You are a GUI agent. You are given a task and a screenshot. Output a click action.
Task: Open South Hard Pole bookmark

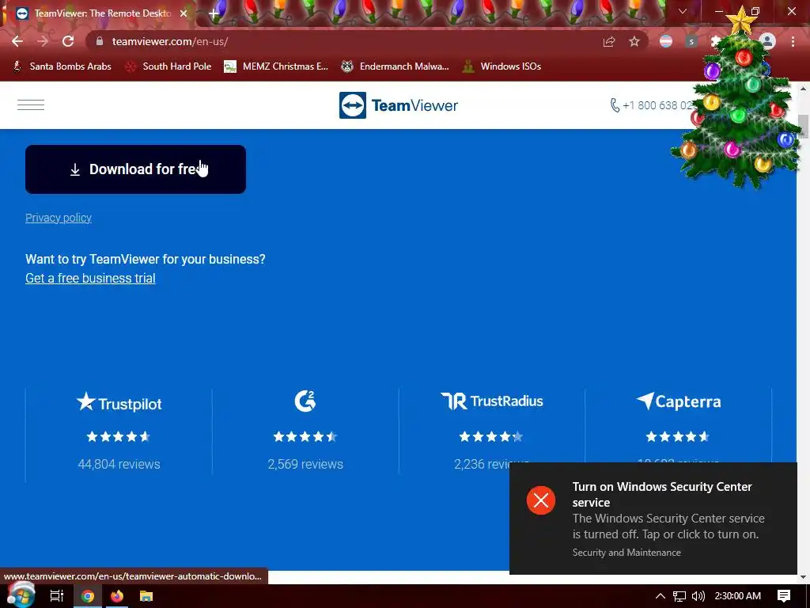point(169,66)
